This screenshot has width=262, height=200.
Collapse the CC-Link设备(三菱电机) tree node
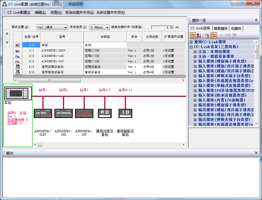tap(191, 47)
